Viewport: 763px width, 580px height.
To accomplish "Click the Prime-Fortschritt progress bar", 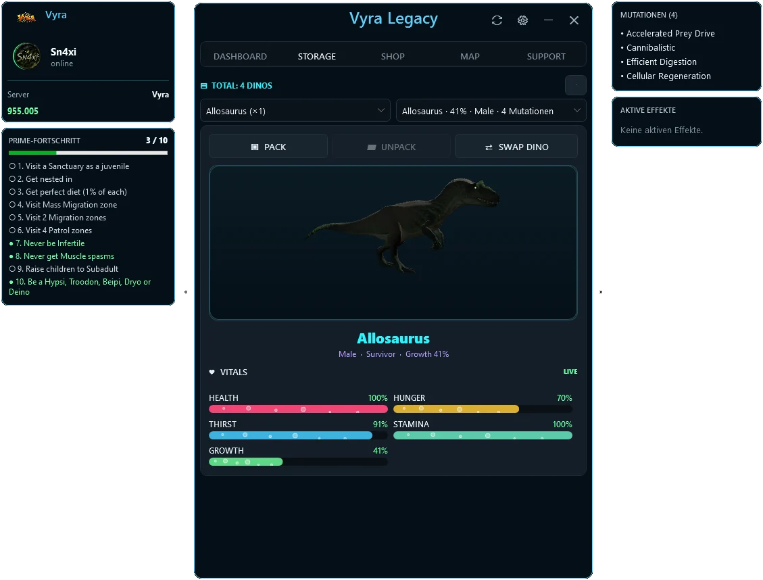I will click(x=88, y=153).
